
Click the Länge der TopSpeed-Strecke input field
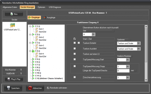[123, 71]
